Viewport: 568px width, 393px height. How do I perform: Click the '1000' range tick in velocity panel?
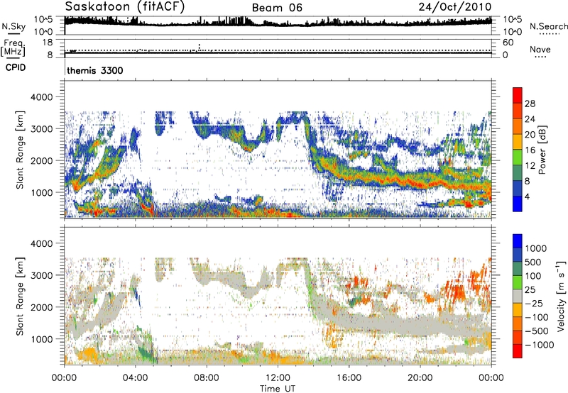click(x=42, y=339)
